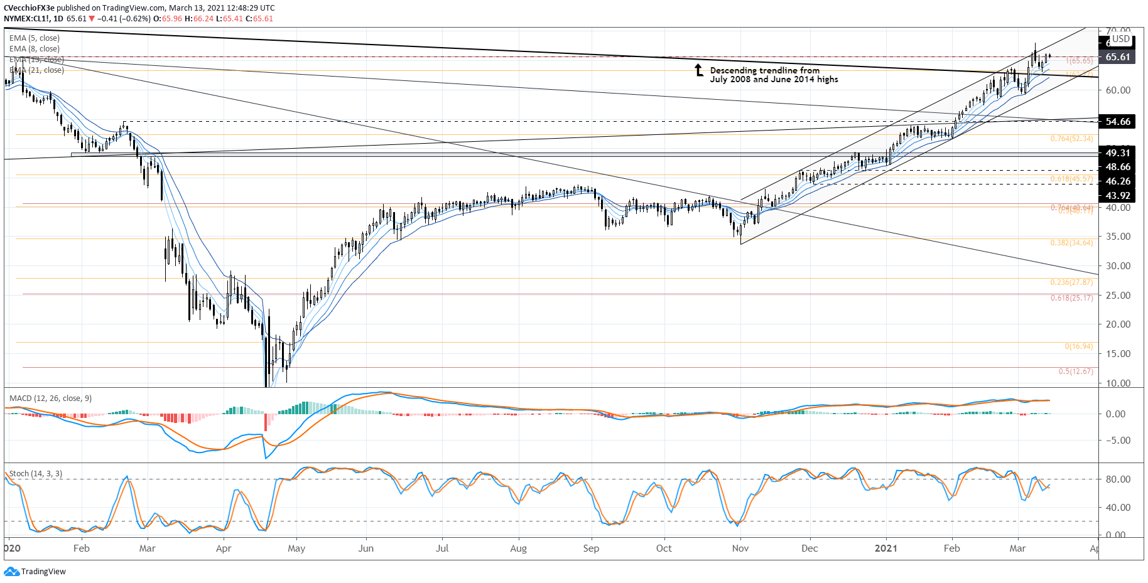This screenshot has height=583, width=1148.
Task: Click the current price tag 65.61
Action: coord(1117,57)
